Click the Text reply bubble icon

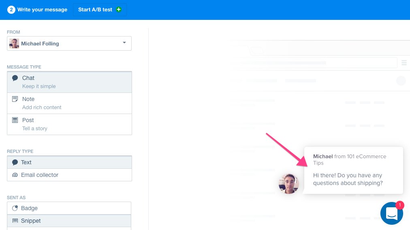[x=15, y=162]
